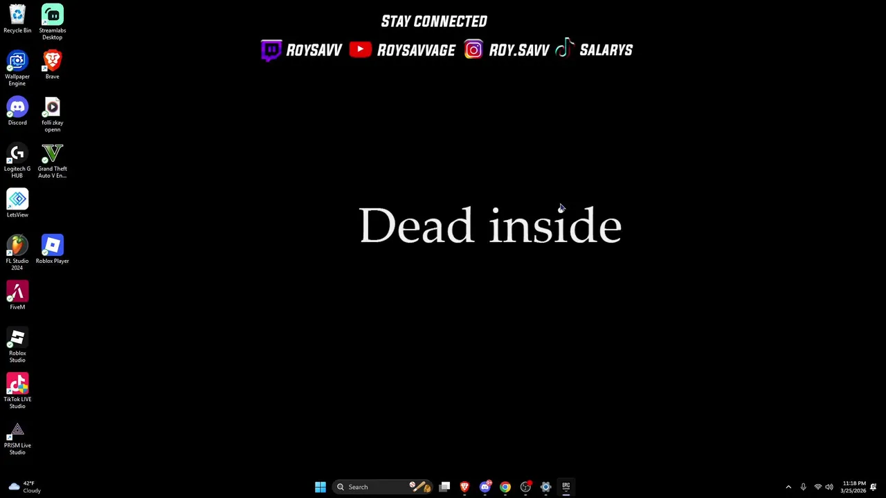This screenshot has height=498, width=886.
Task: Open Epic Games Launcher from the taskbar
Action: (x=566, y=487)
